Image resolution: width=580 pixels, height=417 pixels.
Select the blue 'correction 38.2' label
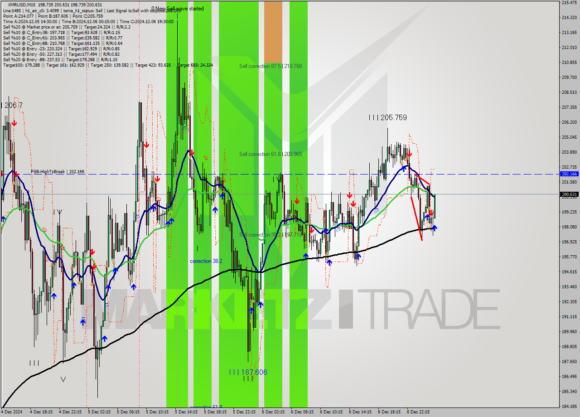pyautogui.click(x=206, y=261)
